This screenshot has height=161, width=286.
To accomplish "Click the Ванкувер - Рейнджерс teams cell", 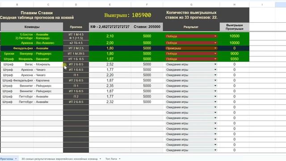I will tap(32, 54).
